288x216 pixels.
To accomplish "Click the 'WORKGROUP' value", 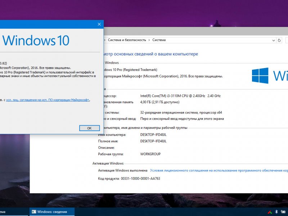I will [150, 154].
